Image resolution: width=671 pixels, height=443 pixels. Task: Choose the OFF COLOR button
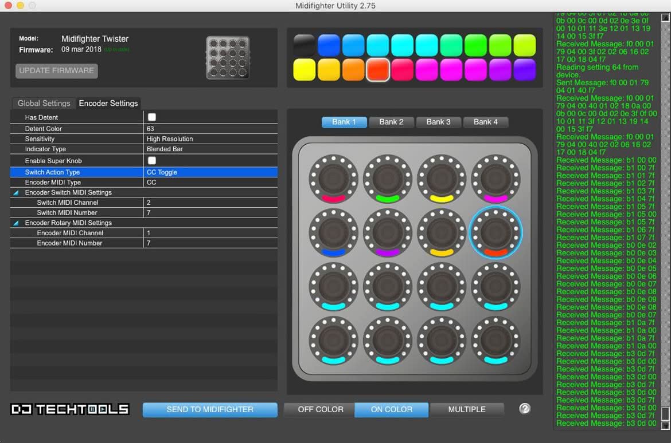(x=320, y=409)
